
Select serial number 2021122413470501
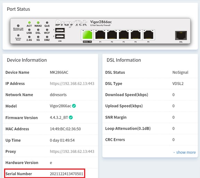66,174
